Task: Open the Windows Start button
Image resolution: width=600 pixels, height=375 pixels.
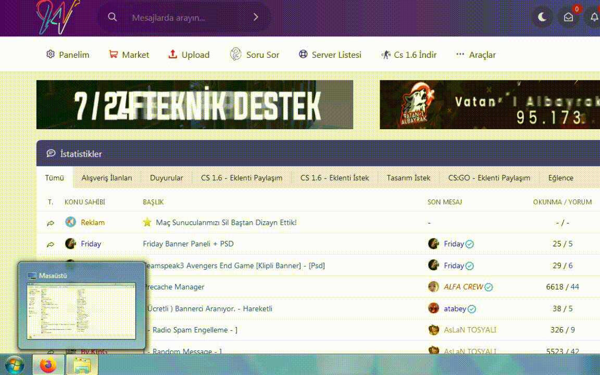Action: (x=14, y=365)
